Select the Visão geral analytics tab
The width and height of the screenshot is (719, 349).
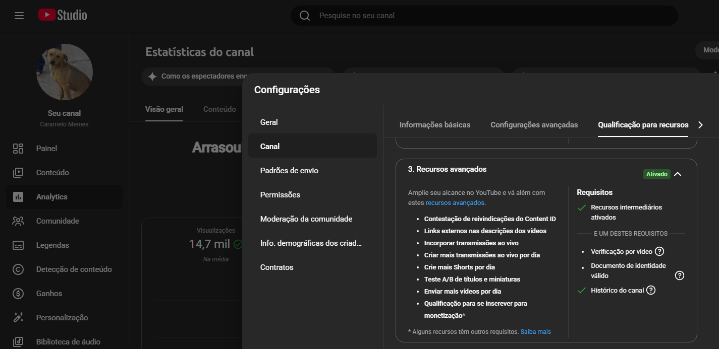point(164,109)
